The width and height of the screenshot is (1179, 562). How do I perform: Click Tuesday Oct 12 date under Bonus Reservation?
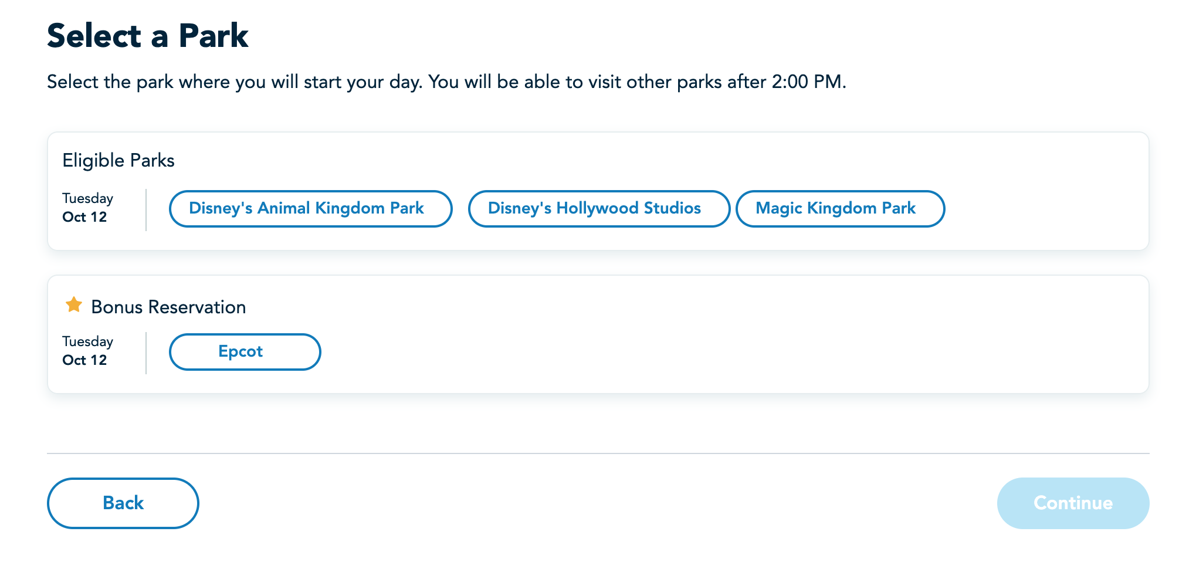[x=87, y=351]
